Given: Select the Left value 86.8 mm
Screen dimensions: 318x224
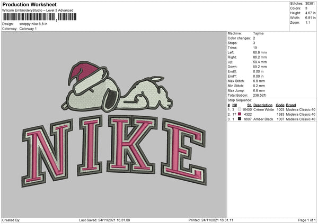Looking at the screenshot, I should point(260,52).
